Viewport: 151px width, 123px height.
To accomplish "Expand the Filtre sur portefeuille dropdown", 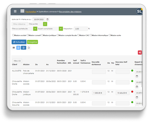I will [35, 29].
